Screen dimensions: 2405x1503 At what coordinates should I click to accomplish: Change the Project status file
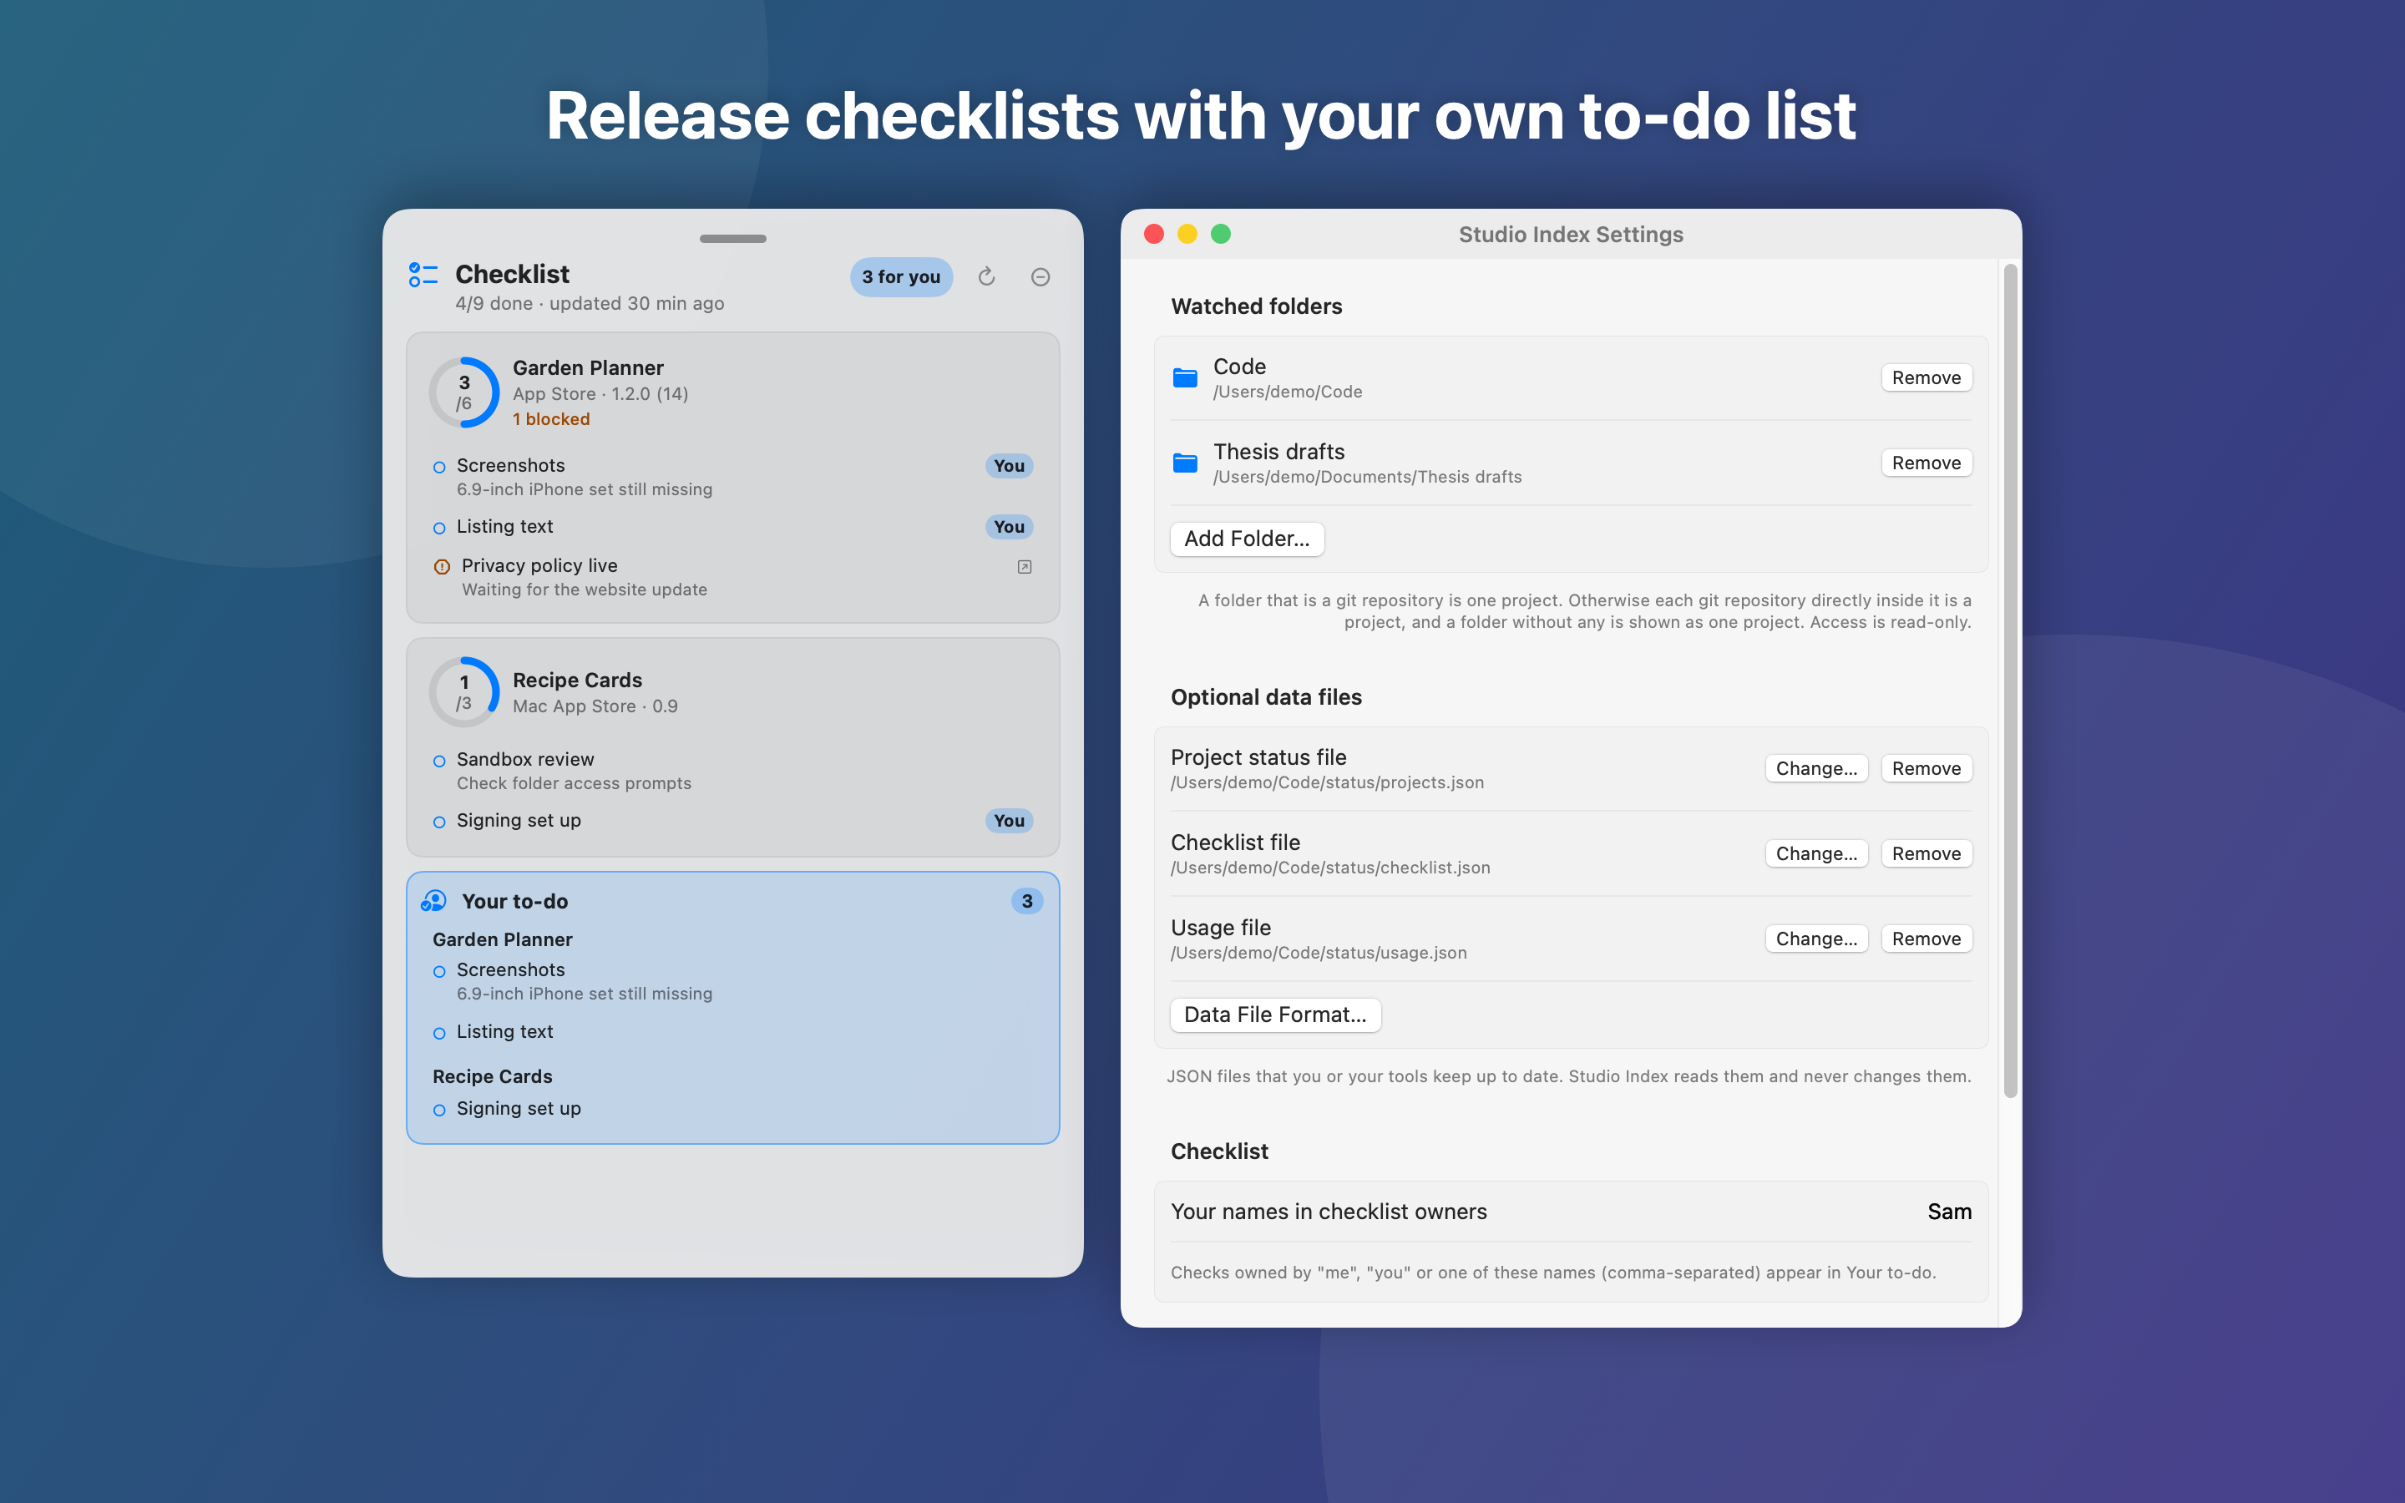click(1815, 768)
